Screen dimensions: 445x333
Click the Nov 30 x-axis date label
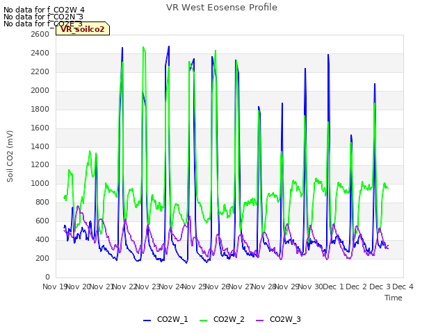pyautogui.click(x=311, y=287)
